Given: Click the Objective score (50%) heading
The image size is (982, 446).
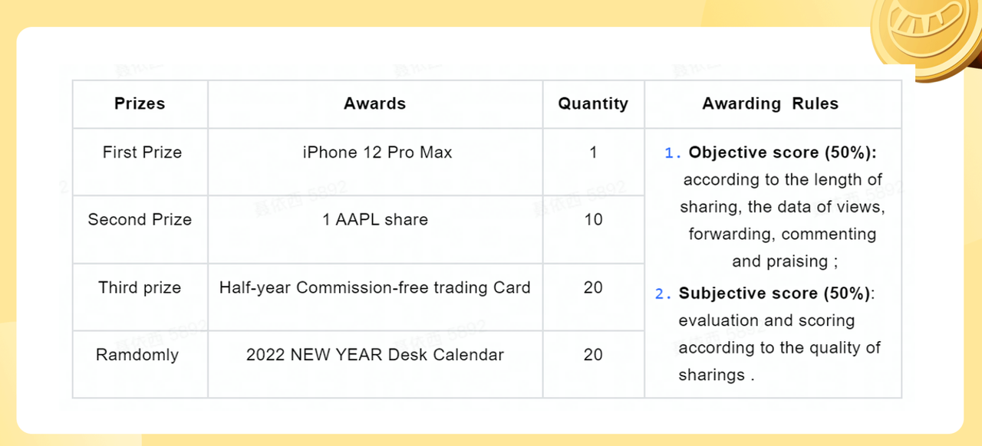Looking at the screenshot, I should tap(783, 152).
